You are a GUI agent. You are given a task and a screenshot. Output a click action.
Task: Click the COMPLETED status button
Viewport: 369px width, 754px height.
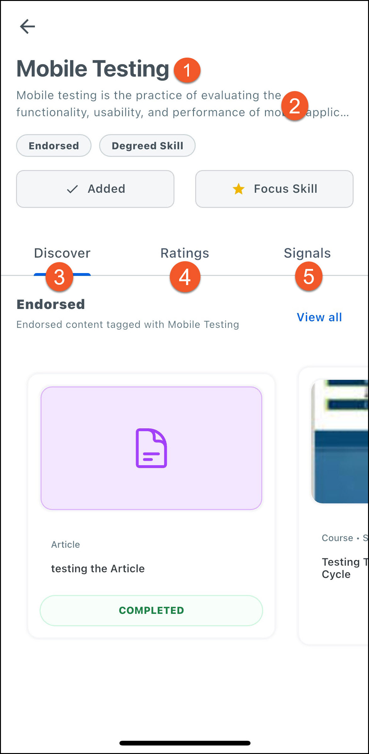pos(151,610)
